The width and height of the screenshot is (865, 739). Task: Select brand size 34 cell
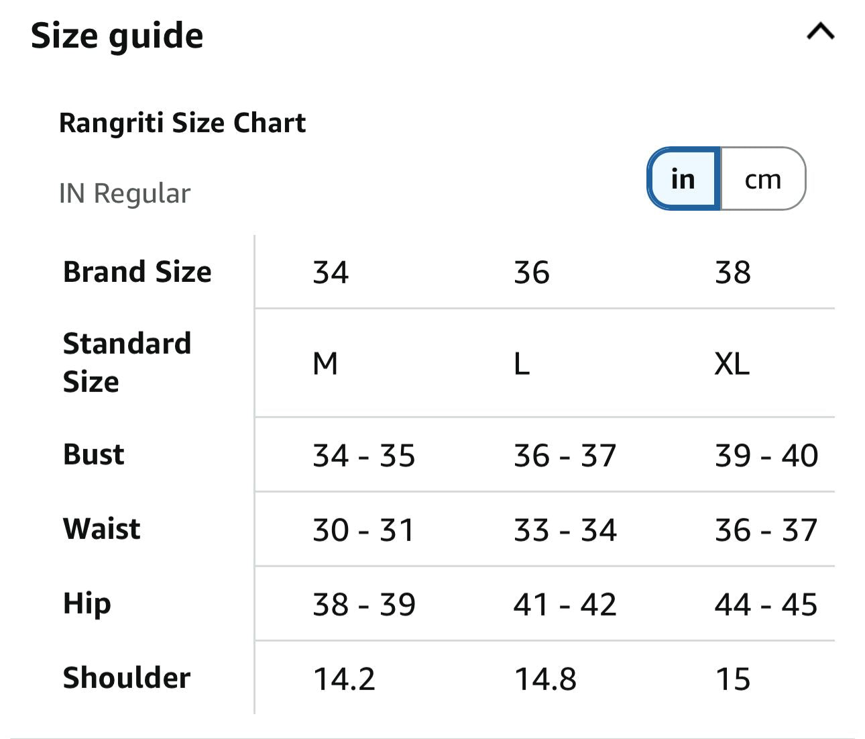(x=331, y=273)
